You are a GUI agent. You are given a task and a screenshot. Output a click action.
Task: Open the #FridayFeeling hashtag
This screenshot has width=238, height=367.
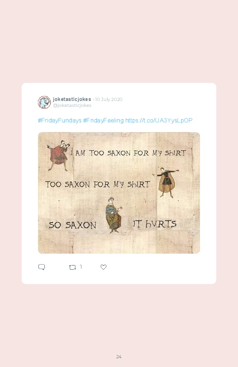103,120
